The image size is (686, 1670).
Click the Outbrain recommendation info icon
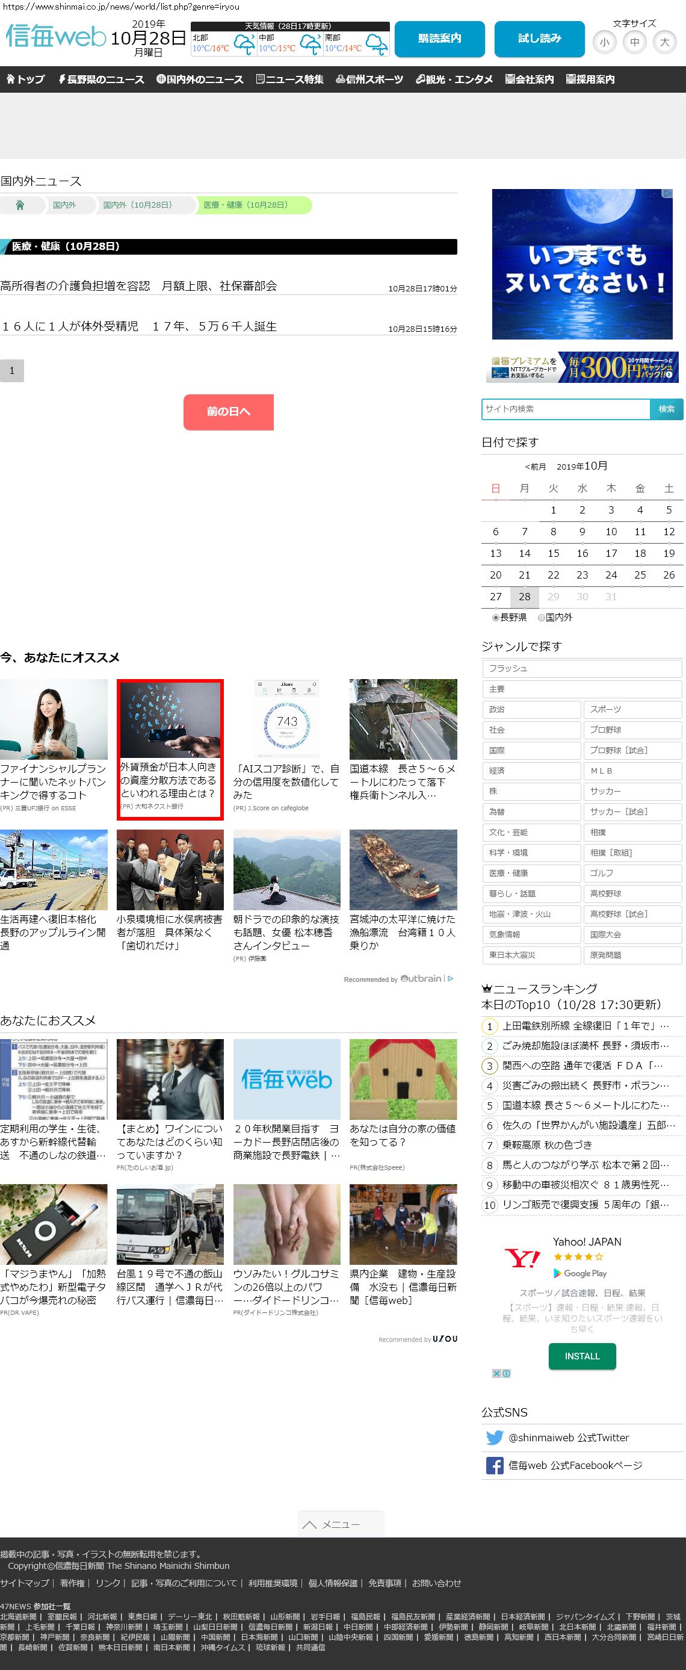(x=451, y=978)
